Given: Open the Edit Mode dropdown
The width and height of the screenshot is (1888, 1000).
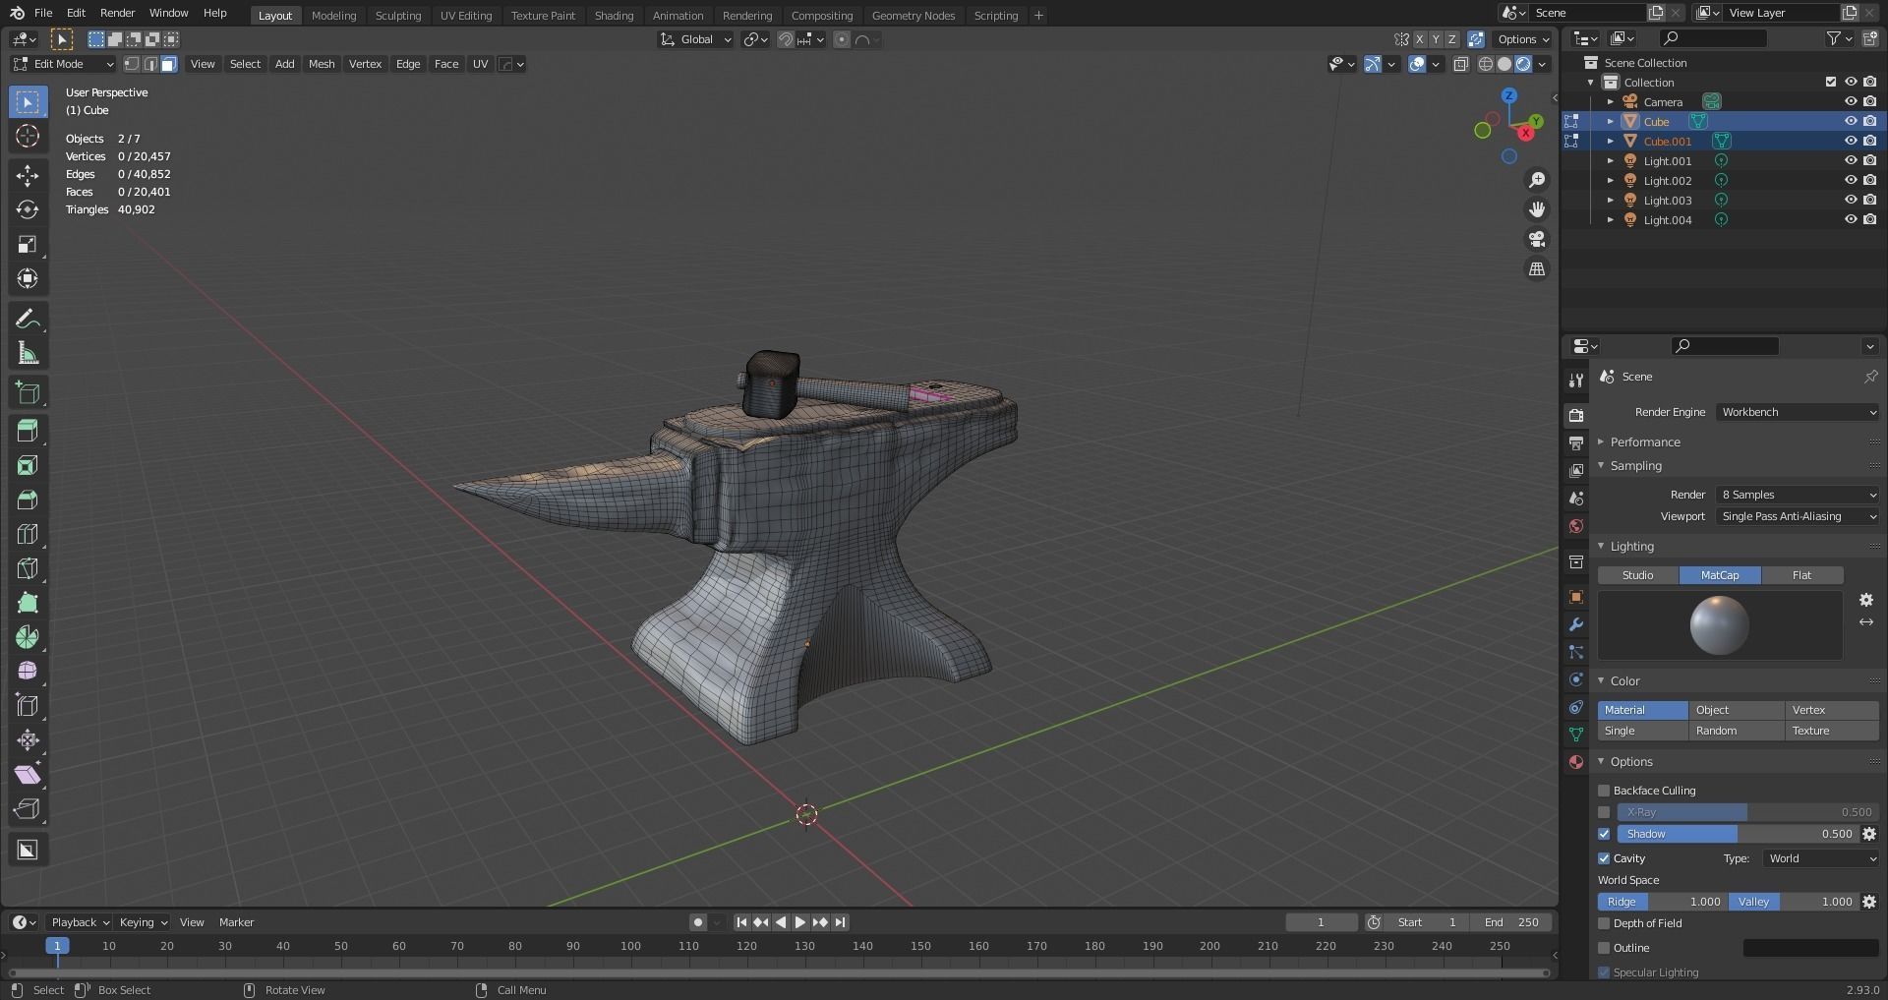Looking at the screenshot, I should coord(63,64).
